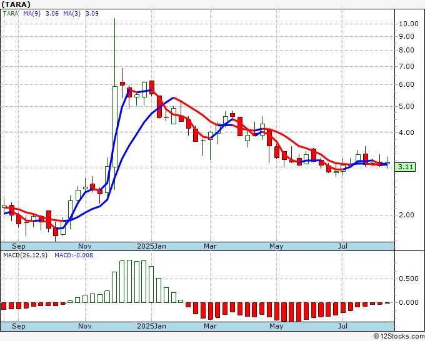The height and width of the screenshot is (341, 425).
Task: Click Mar on the MACD panel time axis
Action: (211, 326)
